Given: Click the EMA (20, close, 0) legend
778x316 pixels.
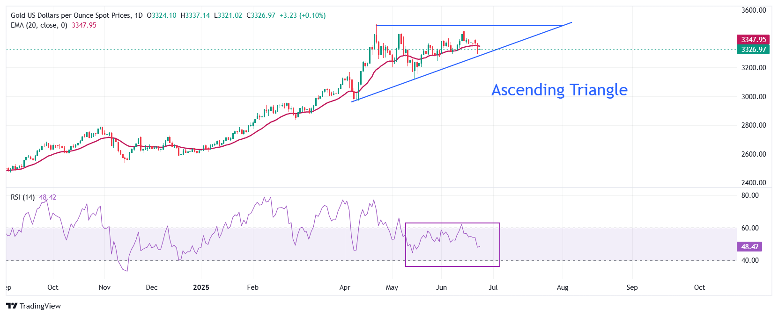Looking at the screenshot, I should click(x=39, y=25).
